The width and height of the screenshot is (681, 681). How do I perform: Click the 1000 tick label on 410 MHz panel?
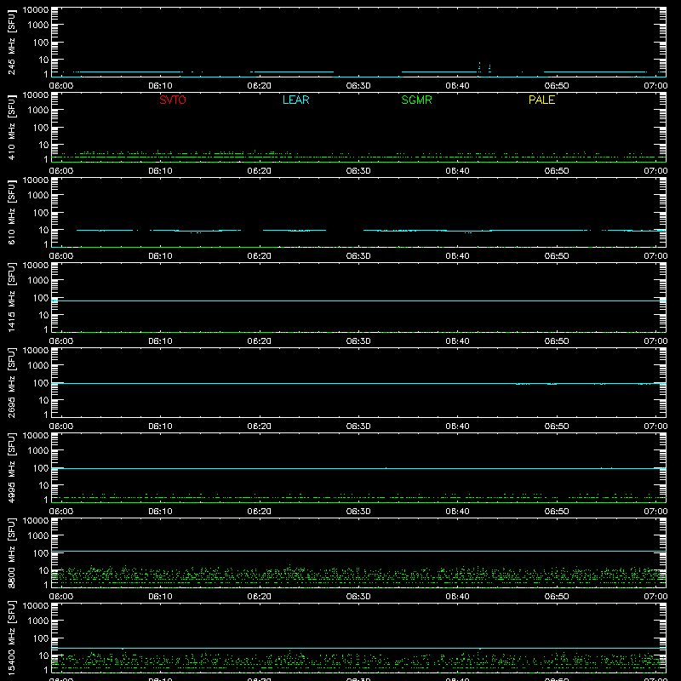point(38,111)
